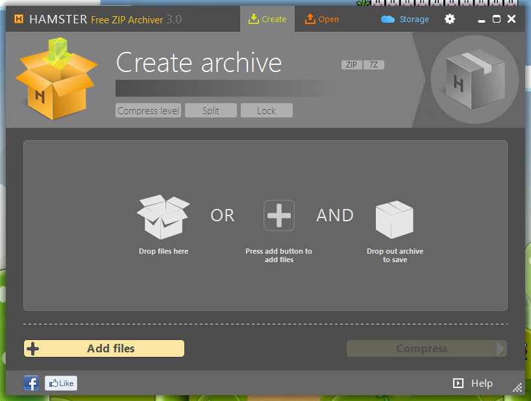This screenshot has width=531, height=401.
Task: Click the Add files button
Action: [x=104, y=348]
